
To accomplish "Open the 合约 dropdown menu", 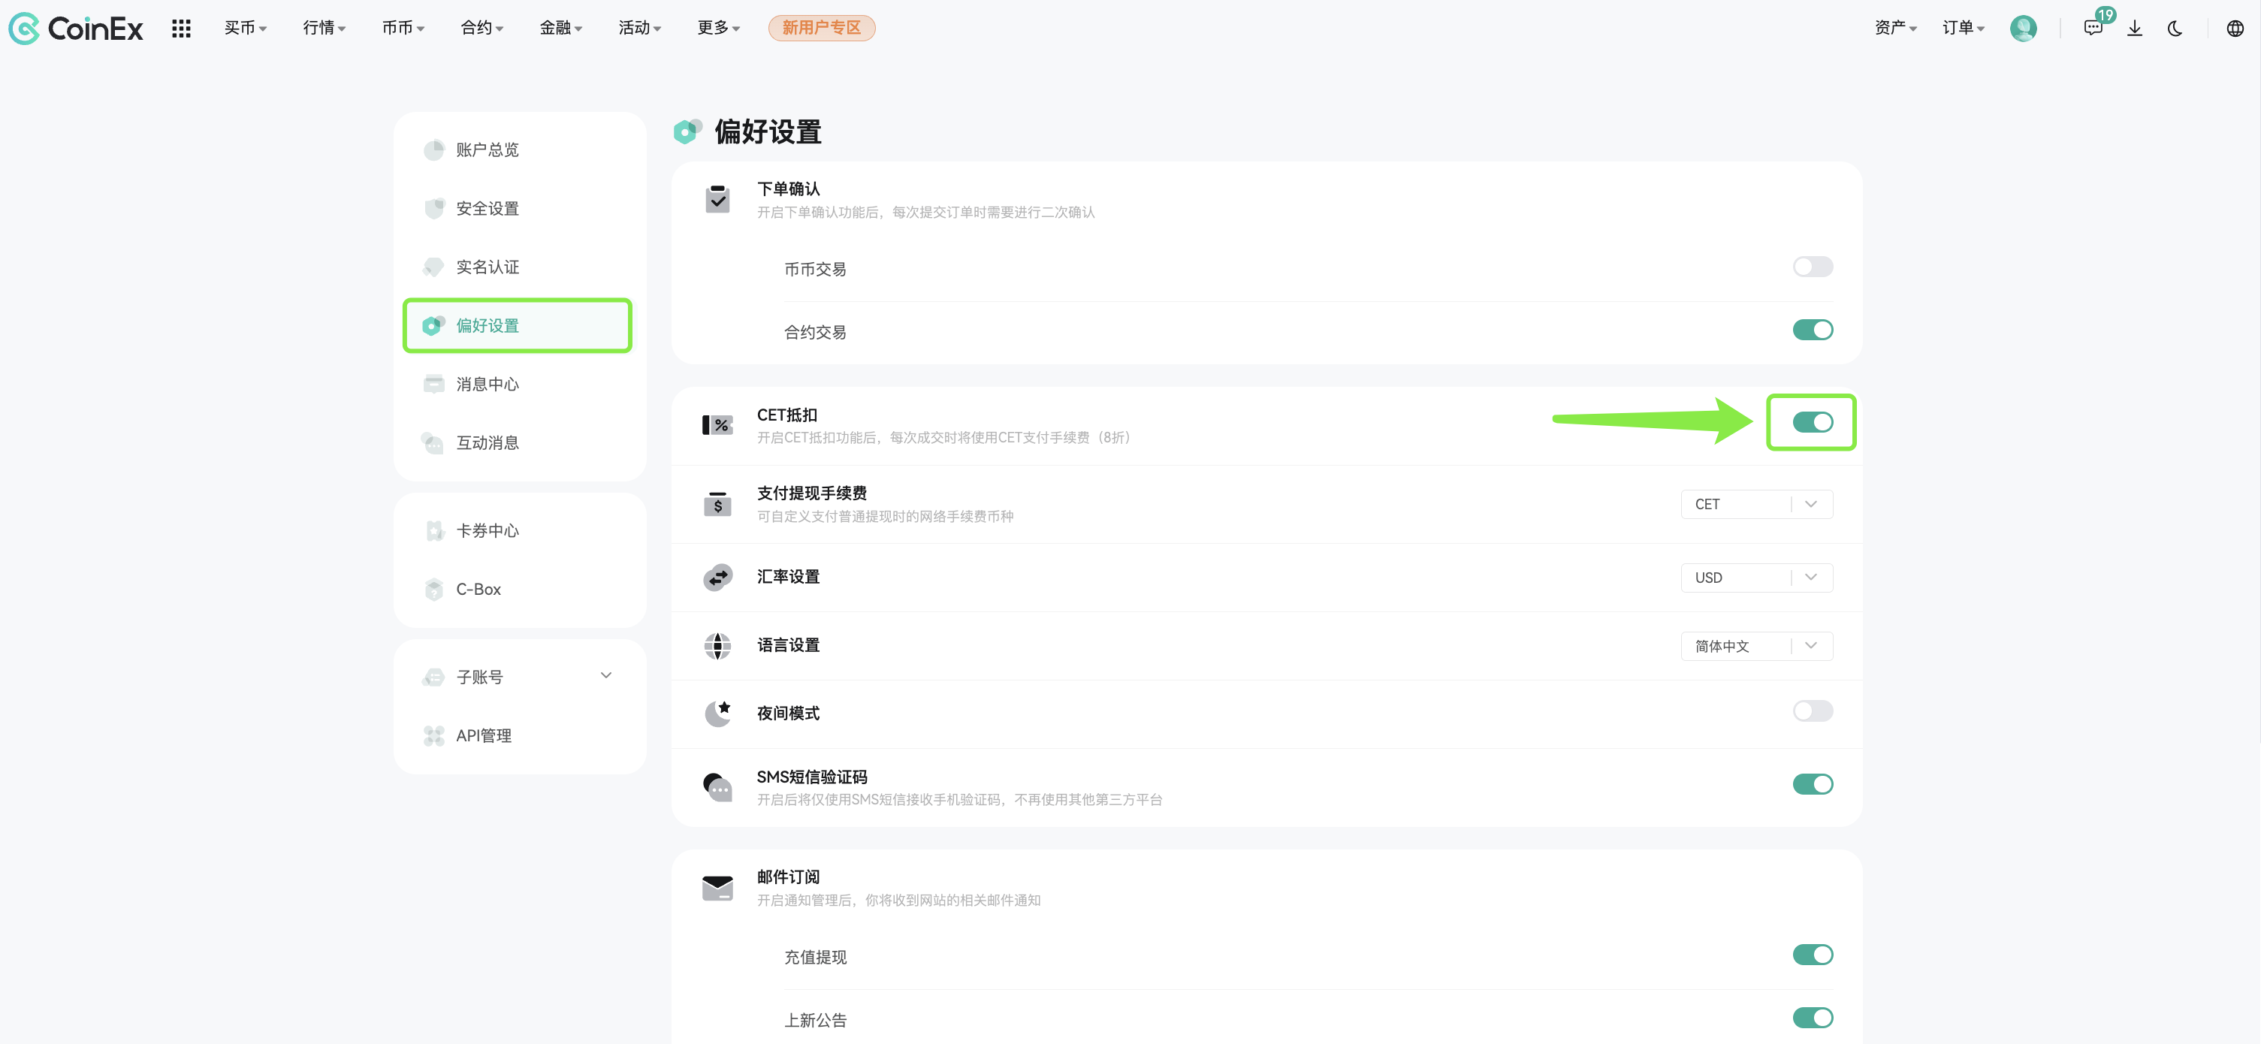I will pos(481,28).
